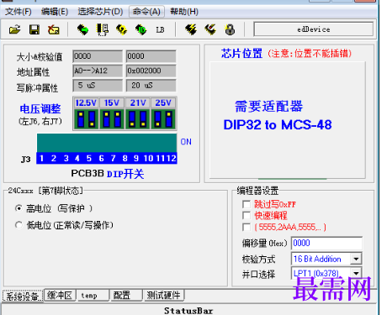The height and width of the screenshot is (315, 387).
Task: Click the first lightning chip toolbar icon
Action: (191, 29)
